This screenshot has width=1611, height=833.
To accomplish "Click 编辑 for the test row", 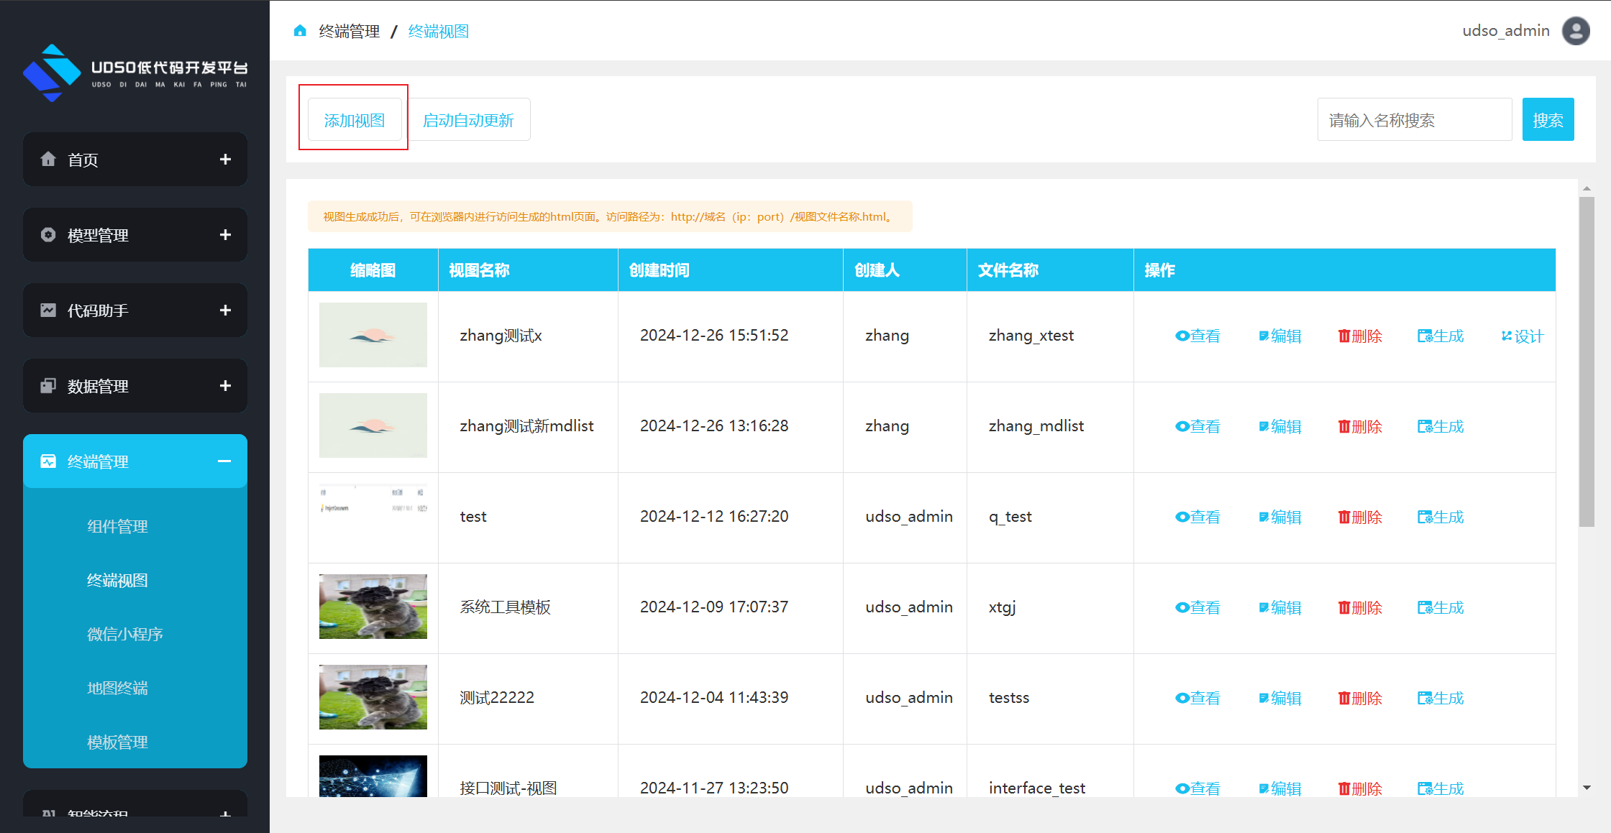I will pos(1280,517).
